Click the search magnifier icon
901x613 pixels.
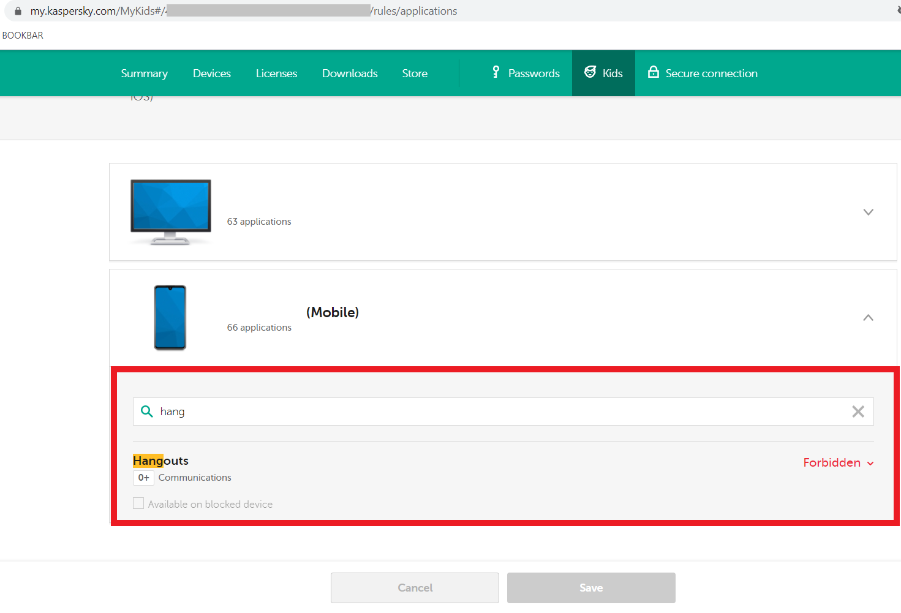pos(147,412)
